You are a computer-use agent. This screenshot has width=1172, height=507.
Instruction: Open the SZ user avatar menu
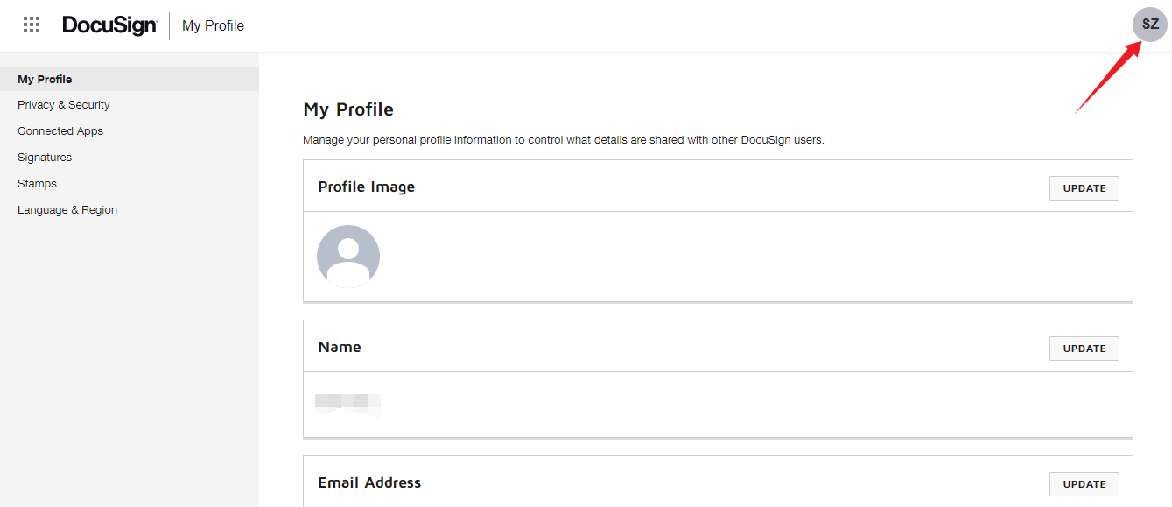pos(1149,25)
